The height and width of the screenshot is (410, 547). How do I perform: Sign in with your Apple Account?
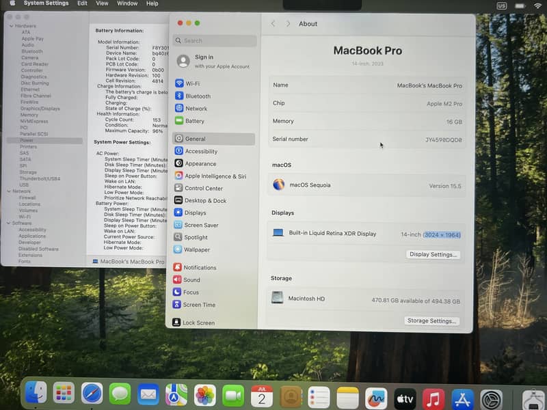(x=213, y=61)
